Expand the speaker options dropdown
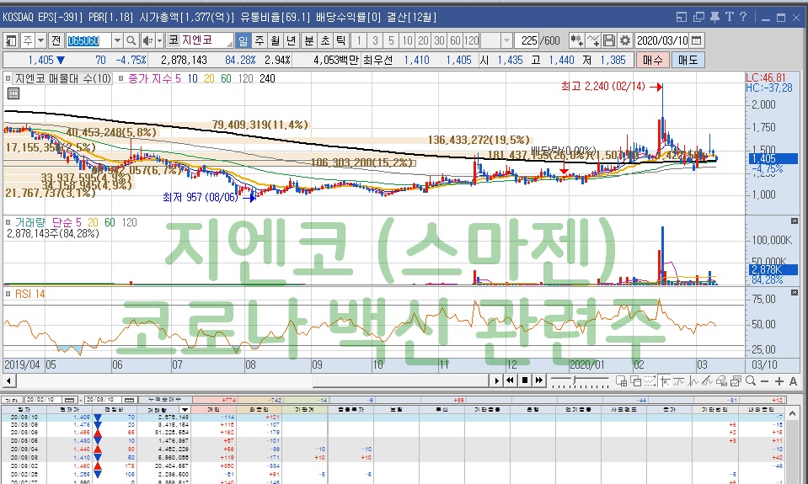The width and height of the screenshot is (808, 484). (x=159, y=40)
